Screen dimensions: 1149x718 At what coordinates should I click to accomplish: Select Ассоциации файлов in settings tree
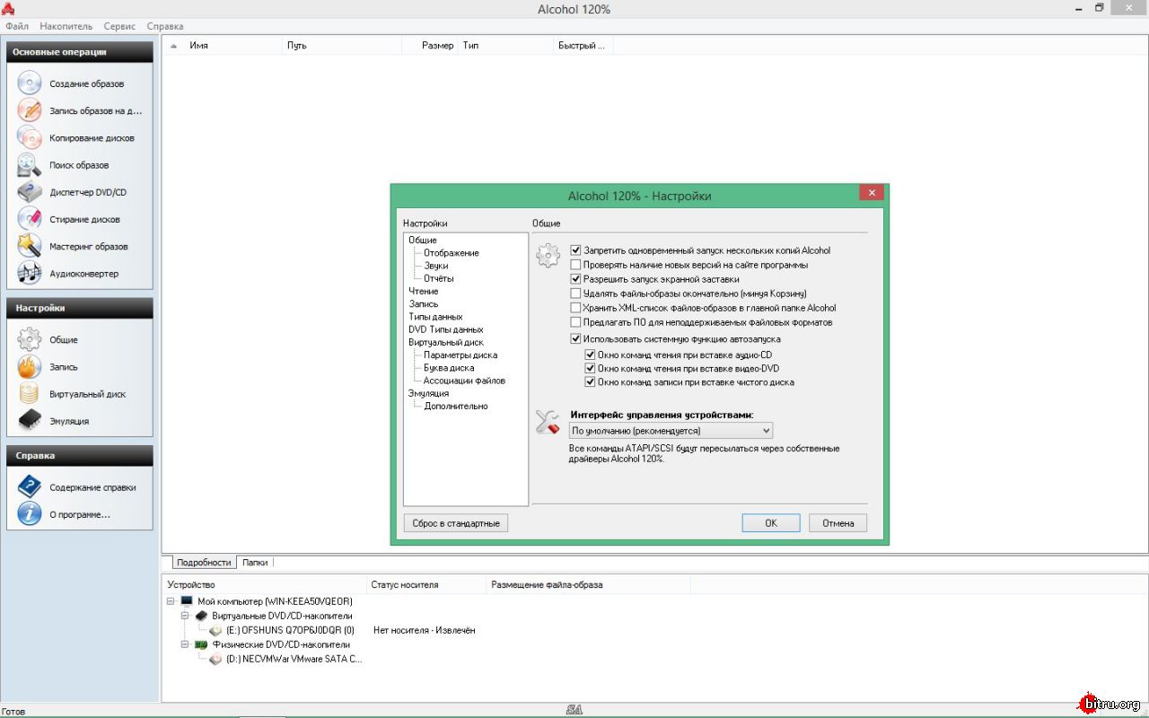click(x=465, y=381)
